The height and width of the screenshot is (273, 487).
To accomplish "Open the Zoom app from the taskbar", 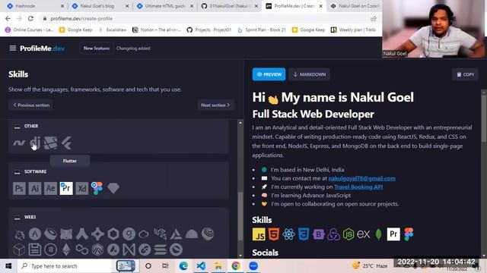I will 253,266.
